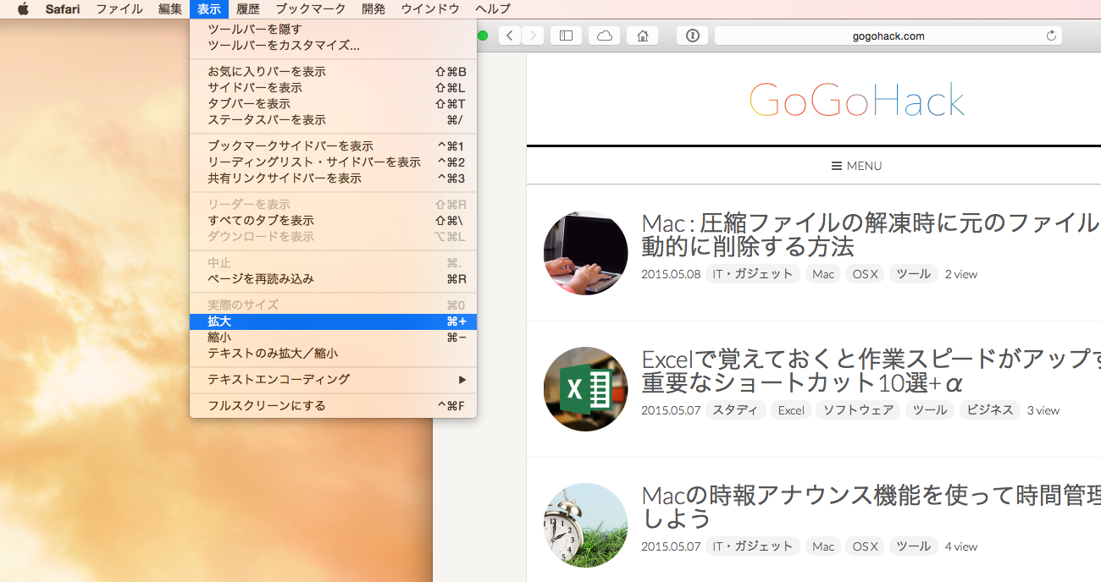Choose 縮小 to zoom out
This screenshot has width=1101, height=582.
pyautogui.click(x=334, y=338)
